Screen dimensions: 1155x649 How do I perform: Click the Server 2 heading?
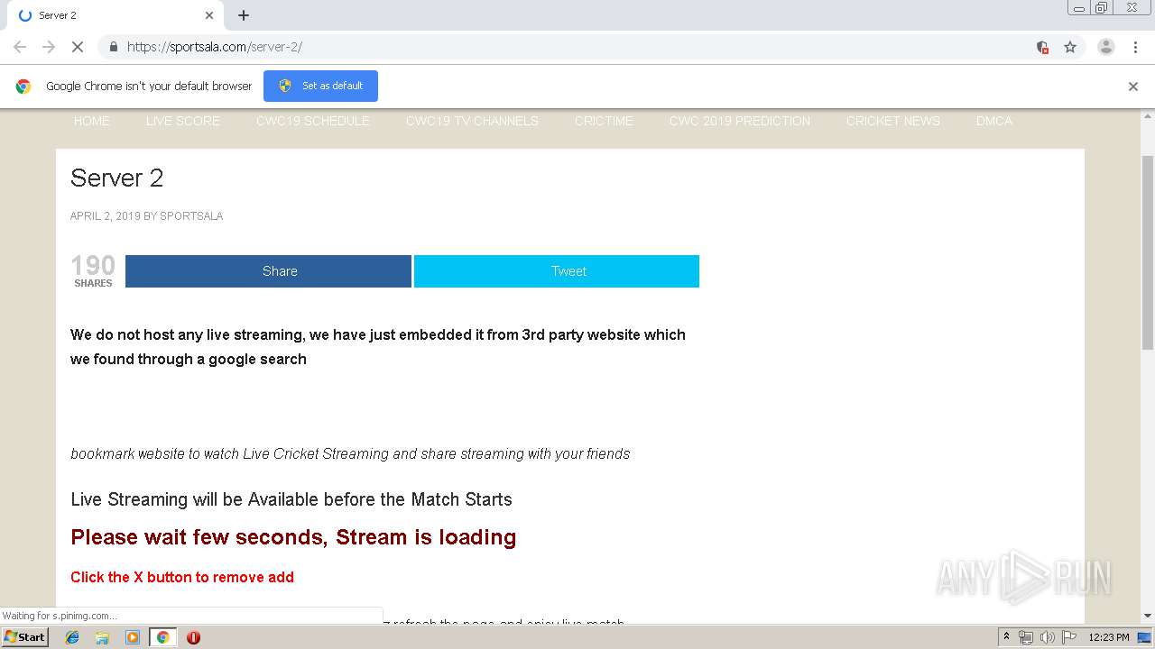click(x=117, y=178)
